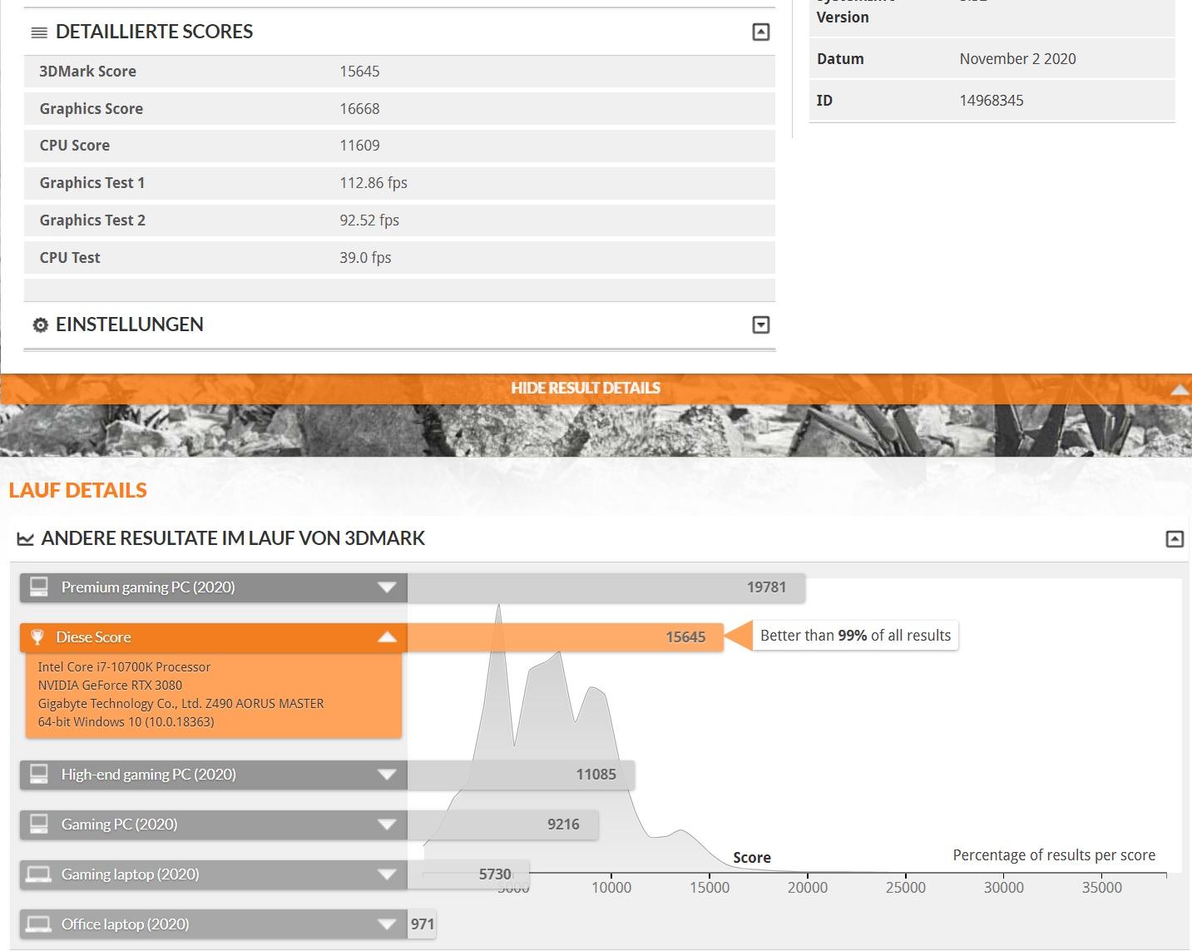Viewport: 1192px width, 951px height.
Task: Collapse the Diese Score row
Action: click(387, 637)
